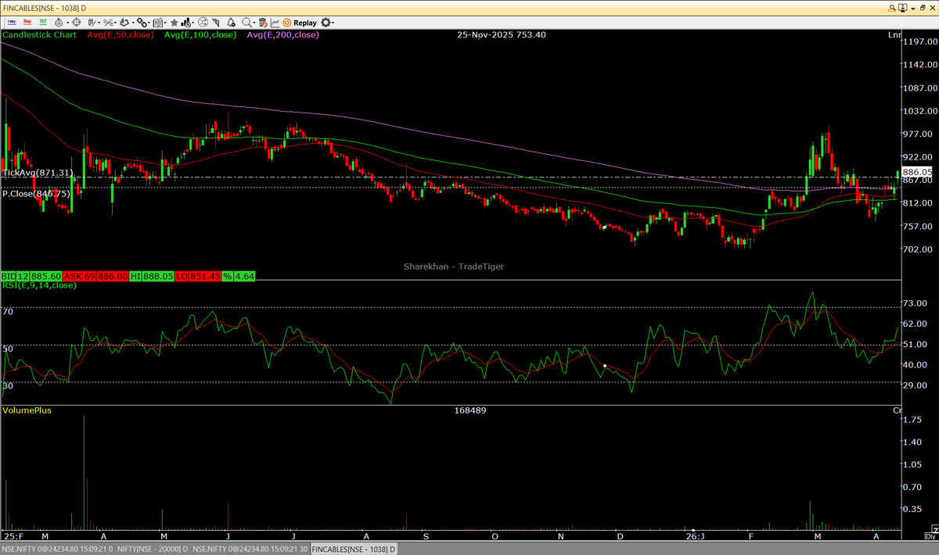The image size is (939, 555).
Task: Click the 168489 volume readout
Action: [x=470, y=410]
